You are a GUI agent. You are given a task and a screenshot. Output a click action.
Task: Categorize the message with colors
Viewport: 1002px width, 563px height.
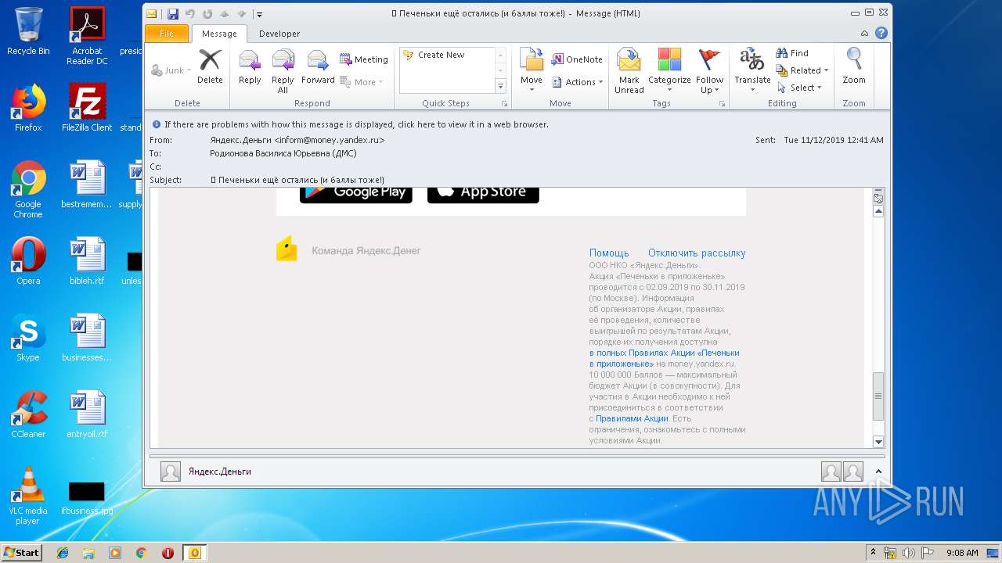click(669, 70)
